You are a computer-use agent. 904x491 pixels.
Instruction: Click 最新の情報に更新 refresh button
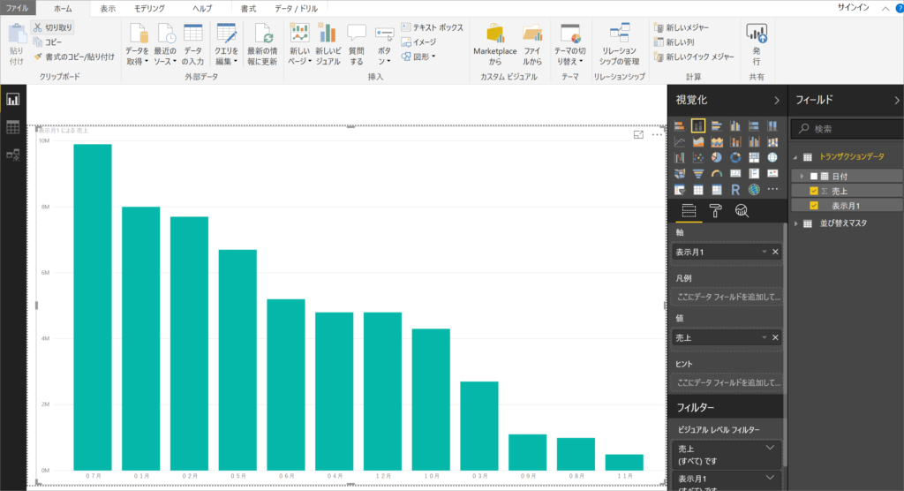(x=262, y=45)
